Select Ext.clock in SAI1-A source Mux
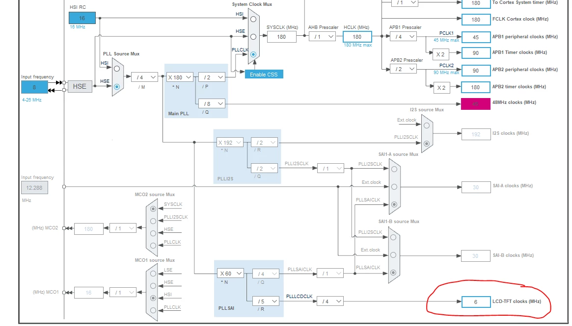The image size is (572, 326). [x=394, y=187]
